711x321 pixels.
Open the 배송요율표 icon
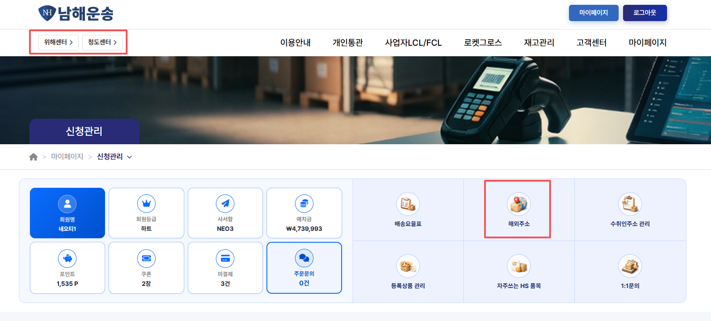(408, 204)
